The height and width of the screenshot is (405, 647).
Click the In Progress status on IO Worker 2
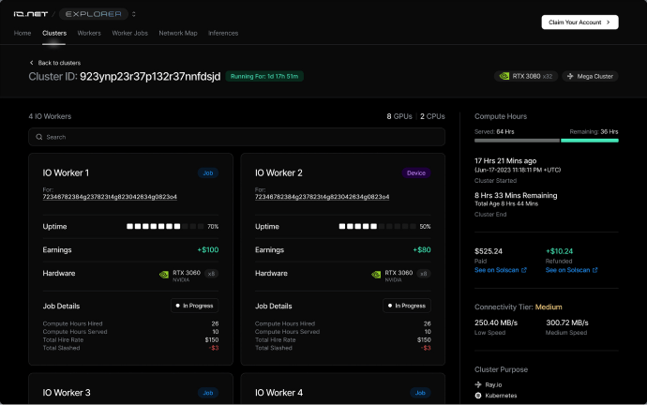pos(407,306)
